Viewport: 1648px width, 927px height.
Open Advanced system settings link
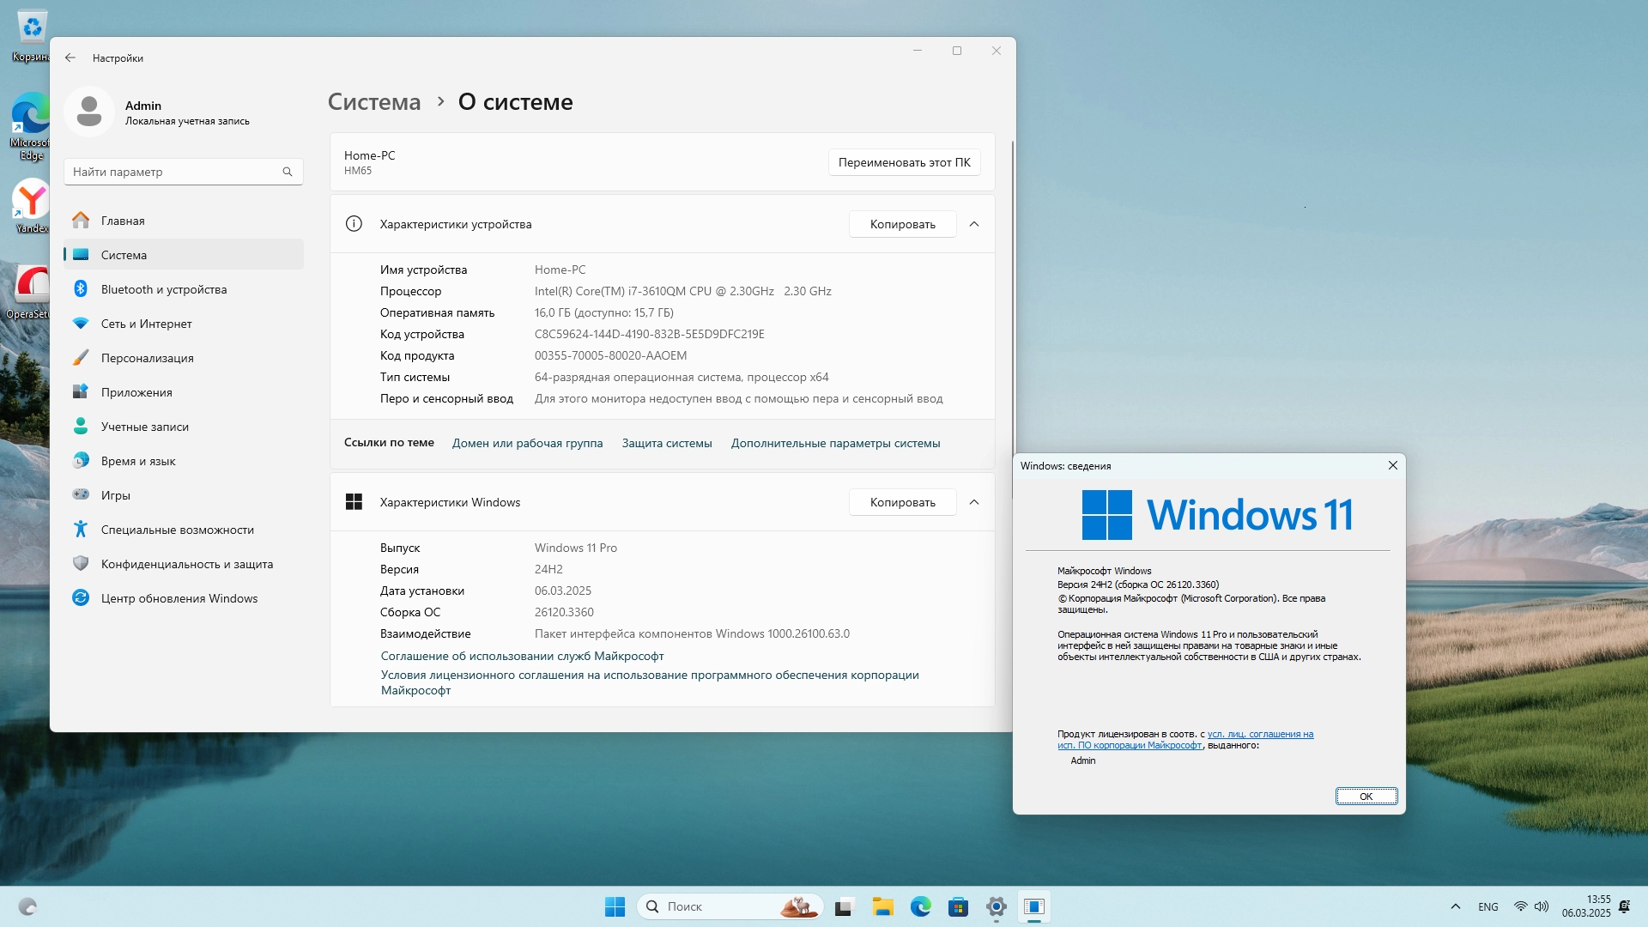835,443
